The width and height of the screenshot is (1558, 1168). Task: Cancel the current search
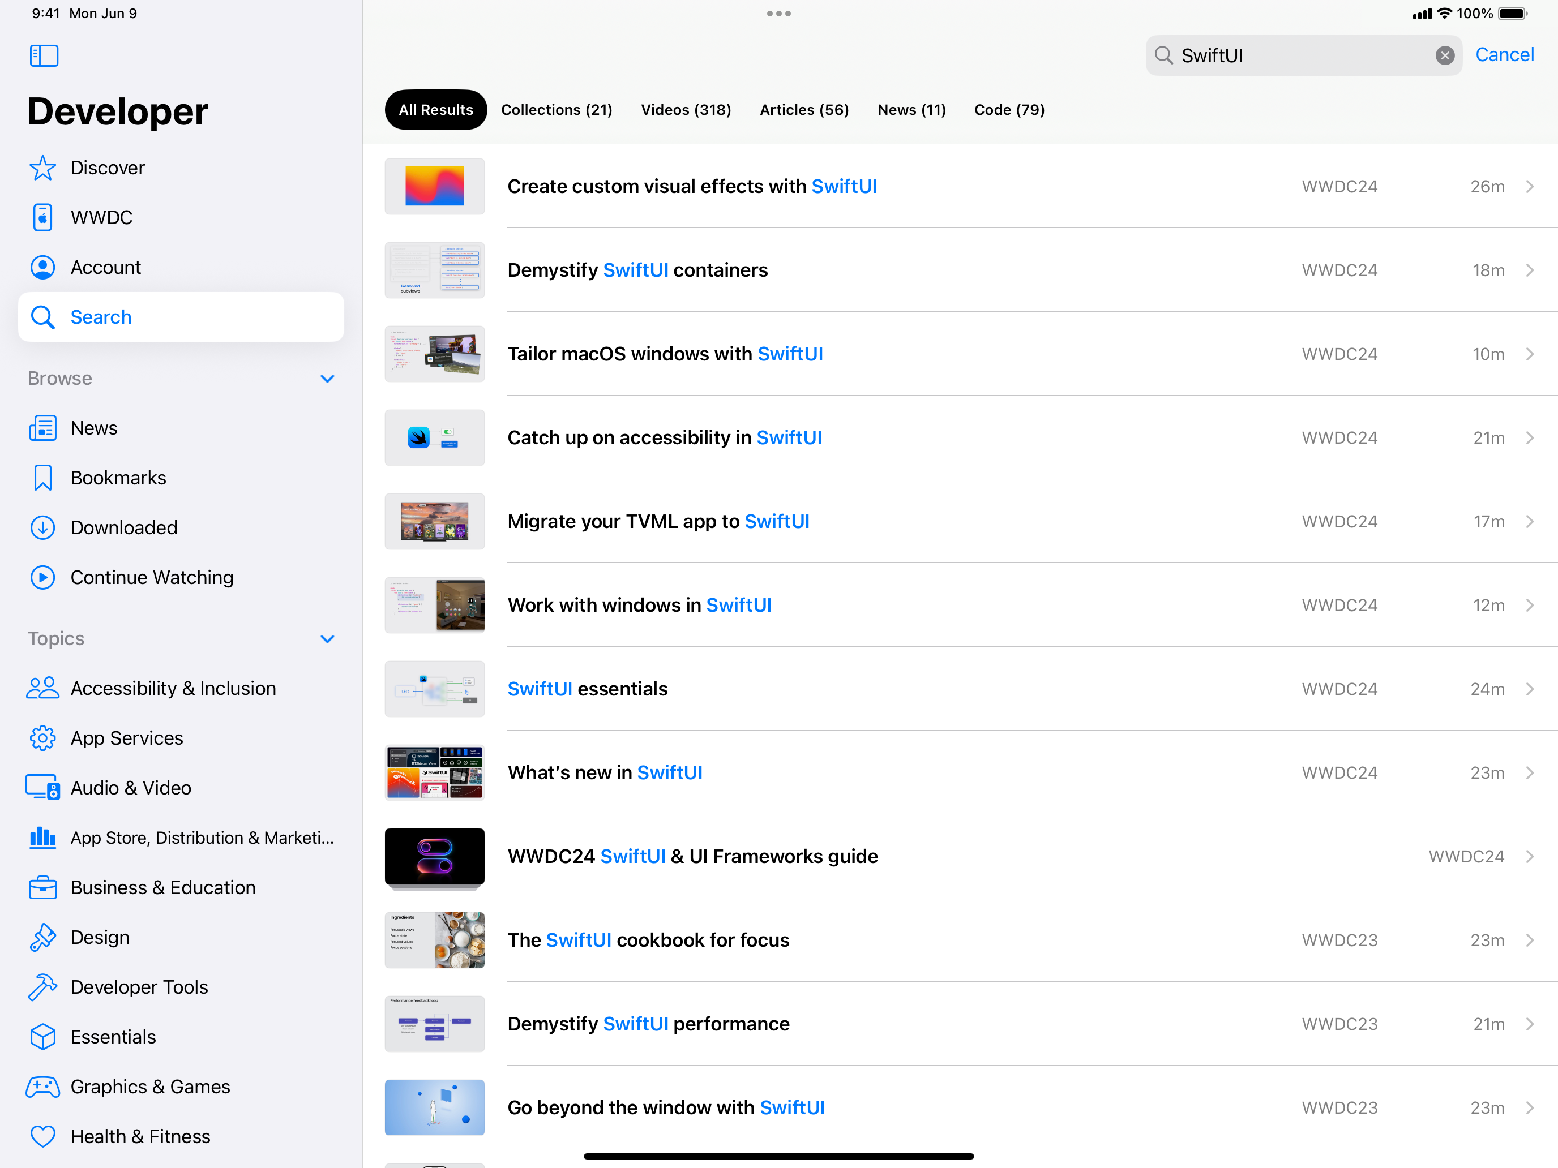pos(1504,55)
